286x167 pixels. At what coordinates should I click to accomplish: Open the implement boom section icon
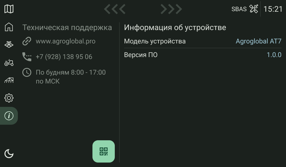point(9,80)
